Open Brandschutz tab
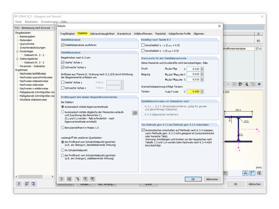279x209 pixels. click(124, 34)
